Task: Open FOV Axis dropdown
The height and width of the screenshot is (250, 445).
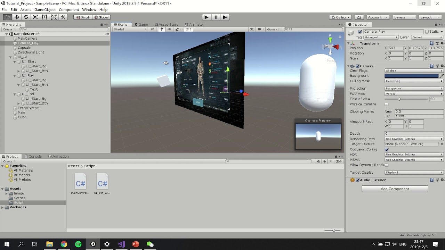Action: point(414,94)
